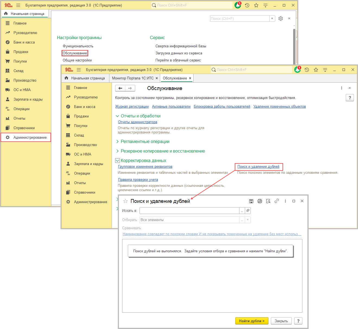Open Свертка информационной базы in back window
Screen dimensions: 358x329
tap(181, 46)
